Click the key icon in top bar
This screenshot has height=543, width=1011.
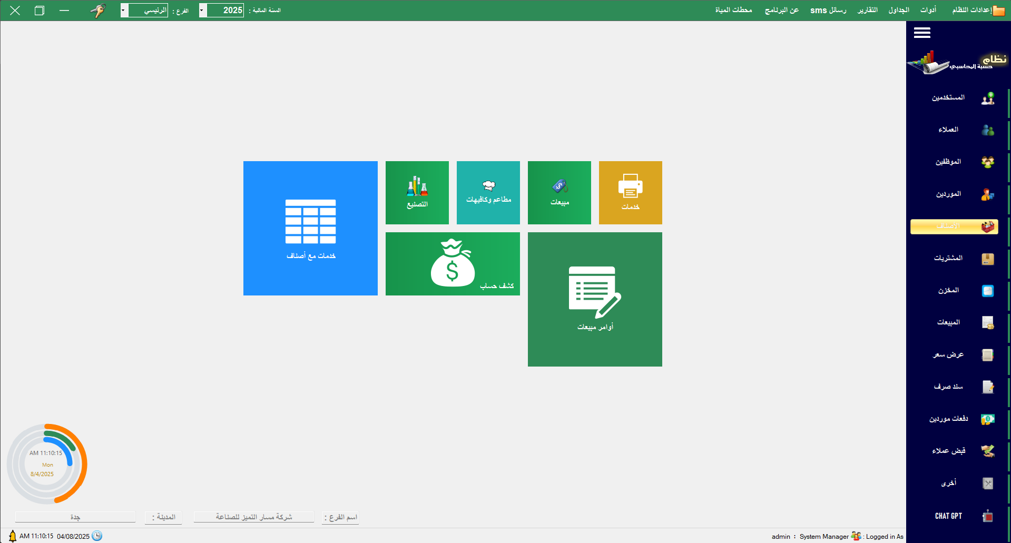[x=98, y=11]
